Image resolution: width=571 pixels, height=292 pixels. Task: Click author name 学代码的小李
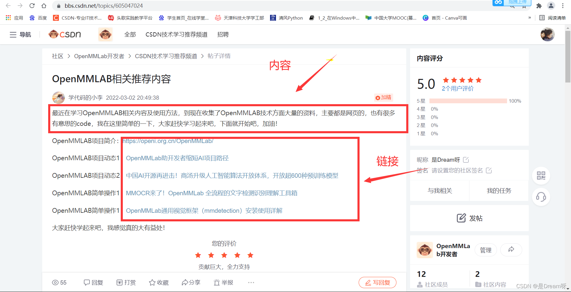pyautogui.click(x=85, y=98)
